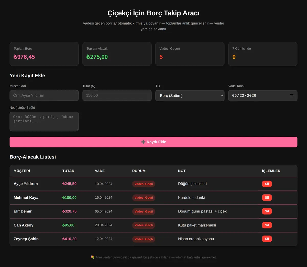Delete Mehmet Kaya's record with Sil
Image resolution: width=307 pixels, height=267 pixels.
[x=267, y=198]
